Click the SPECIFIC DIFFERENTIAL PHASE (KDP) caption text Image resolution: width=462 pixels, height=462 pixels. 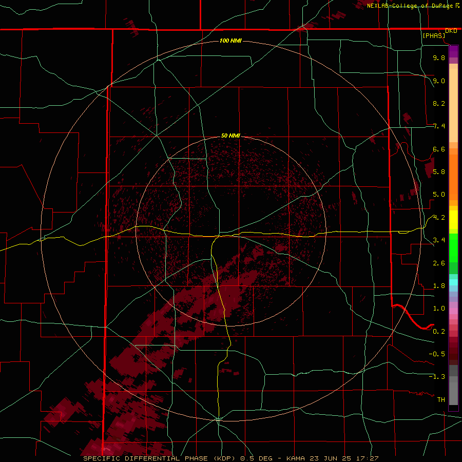(x=161, y=458)
